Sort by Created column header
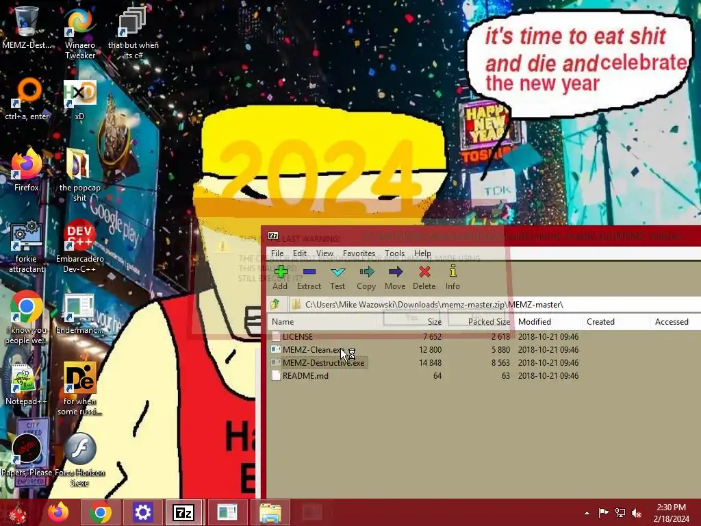Image resolution: width=701 pixels, height=526 pixels. point(617,322)
